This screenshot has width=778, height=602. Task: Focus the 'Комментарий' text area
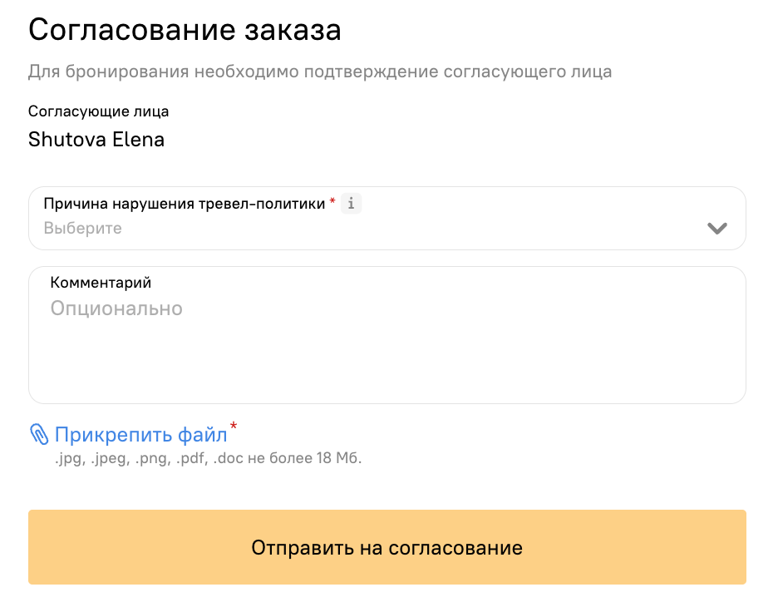pyautogui.click(x=387, y=335)
